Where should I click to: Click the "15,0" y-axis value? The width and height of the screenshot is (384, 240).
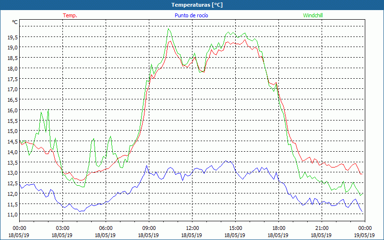tap(13, 131)
